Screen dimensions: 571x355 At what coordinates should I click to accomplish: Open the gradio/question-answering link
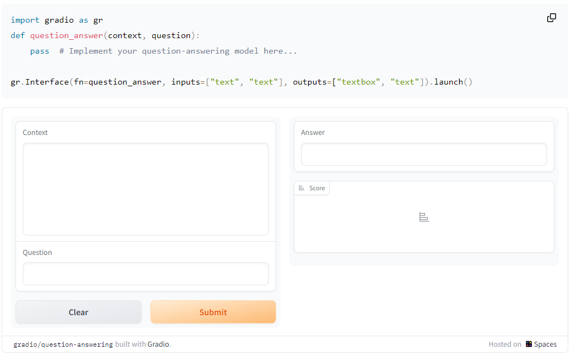63,344
